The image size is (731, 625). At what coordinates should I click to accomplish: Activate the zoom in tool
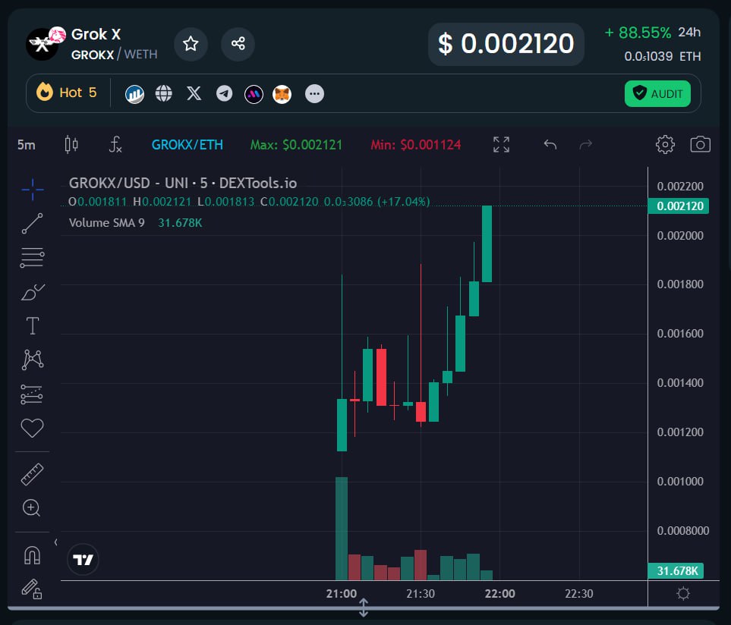click(x=32, y=508)
